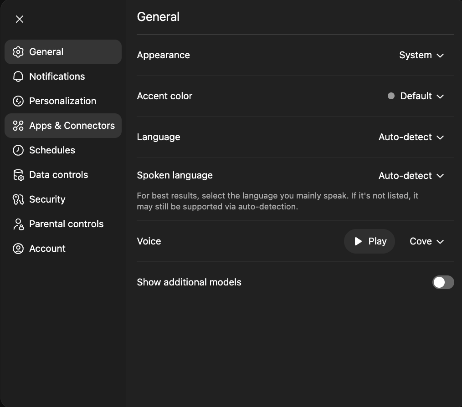The height and width of the screenshot is (407, 462).
Task: Play the Cove voice sample
Action: point(370,241)
